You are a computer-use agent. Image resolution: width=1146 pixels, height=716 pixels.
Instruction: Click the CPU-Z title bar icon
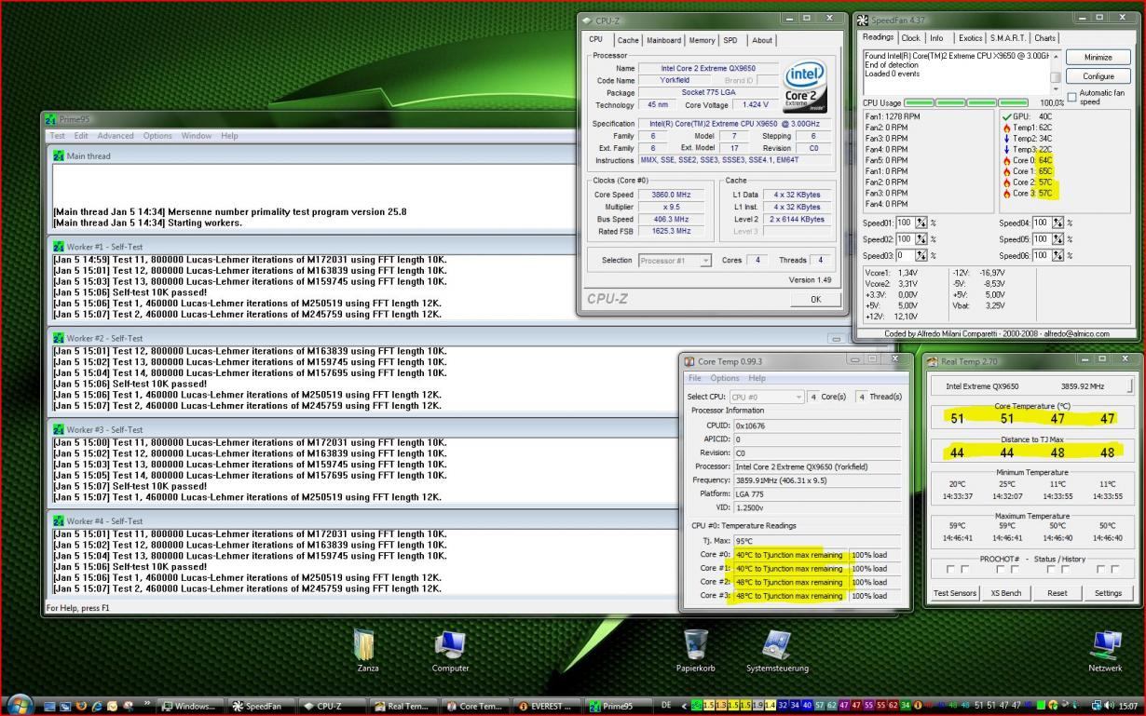[587, 20]
